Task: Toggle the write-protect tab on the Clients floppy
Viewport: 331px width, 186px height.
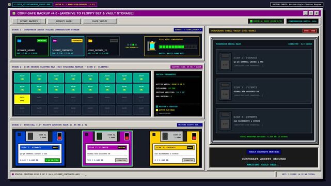Action: click(127, 136)
